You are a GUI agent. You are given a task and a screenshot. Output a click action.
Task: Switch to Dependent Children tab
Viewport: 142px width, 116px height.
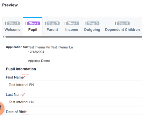122,26
